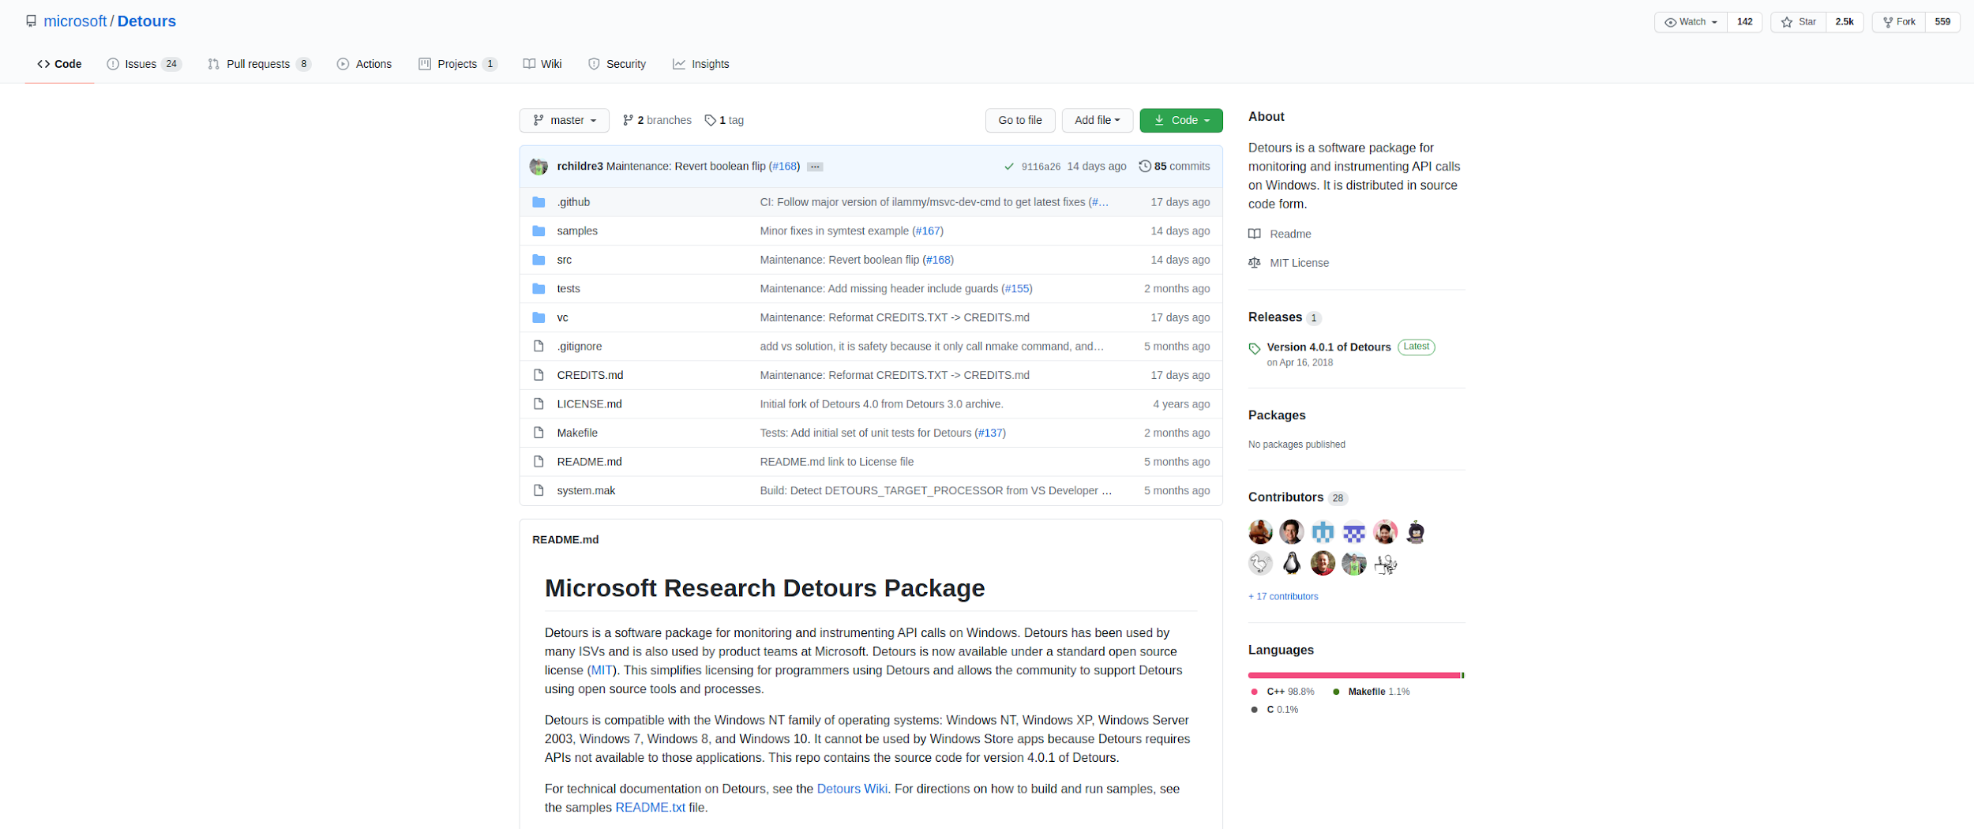Open the Pull requests tab
The width and height of the screenshot is (1974, 829).
tap(259, 64)
